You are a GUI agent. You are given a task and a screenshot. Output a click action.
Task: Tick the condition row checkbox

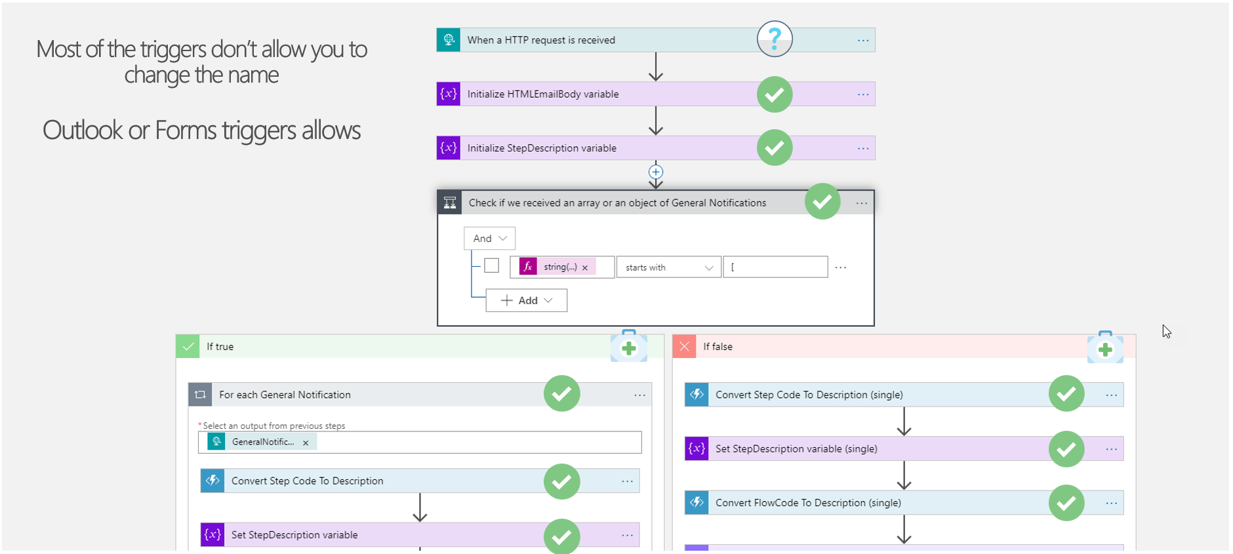(491, 266)
